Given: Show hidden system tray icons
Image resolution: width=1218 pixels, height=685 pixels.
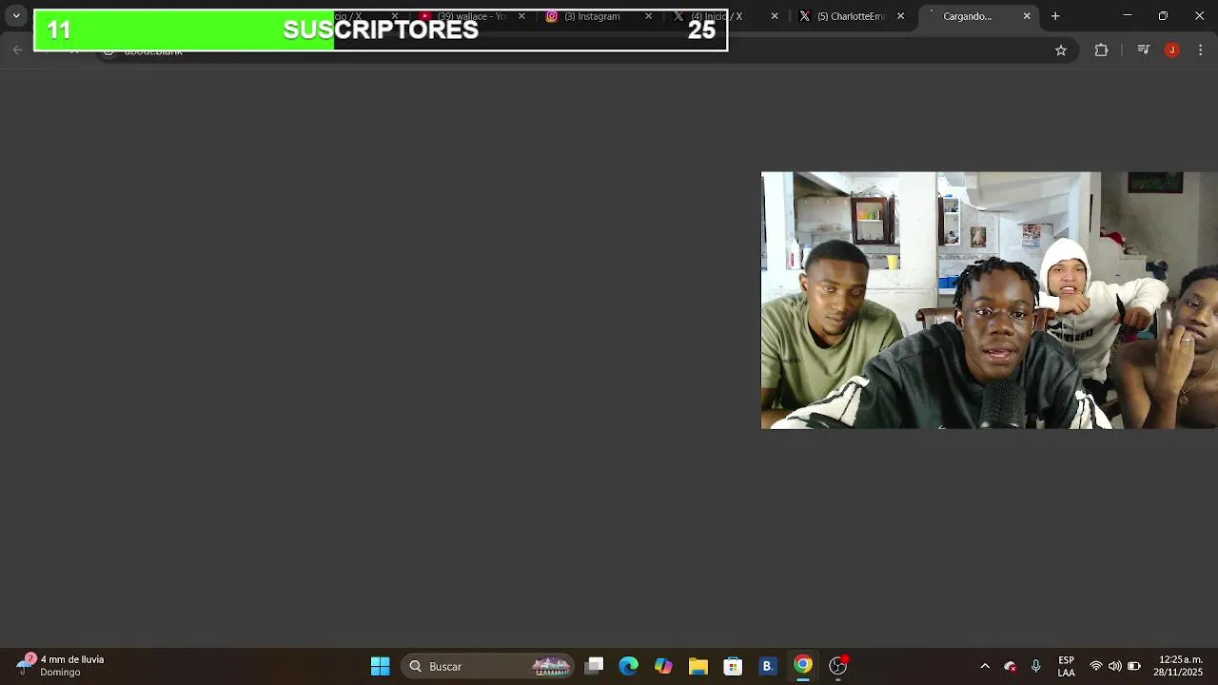Looking at the screenshot, I should point(985,666).
